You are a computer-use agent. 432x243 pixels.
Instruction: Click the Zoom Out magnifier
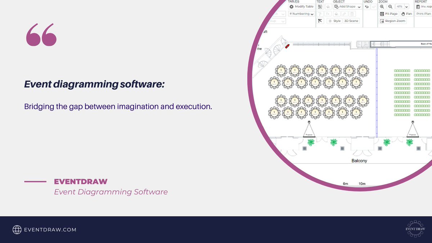pos(390,6)
